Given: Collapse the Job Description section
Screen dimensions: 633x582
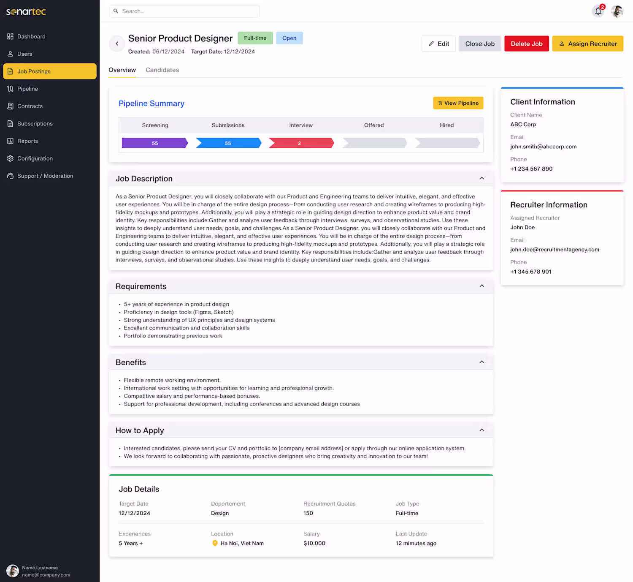Looking at the screenshot, I should (x=482, y=178).
